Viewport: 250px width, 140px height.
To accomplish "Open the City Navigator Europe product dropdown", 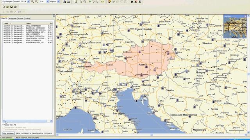I will 29,2.
